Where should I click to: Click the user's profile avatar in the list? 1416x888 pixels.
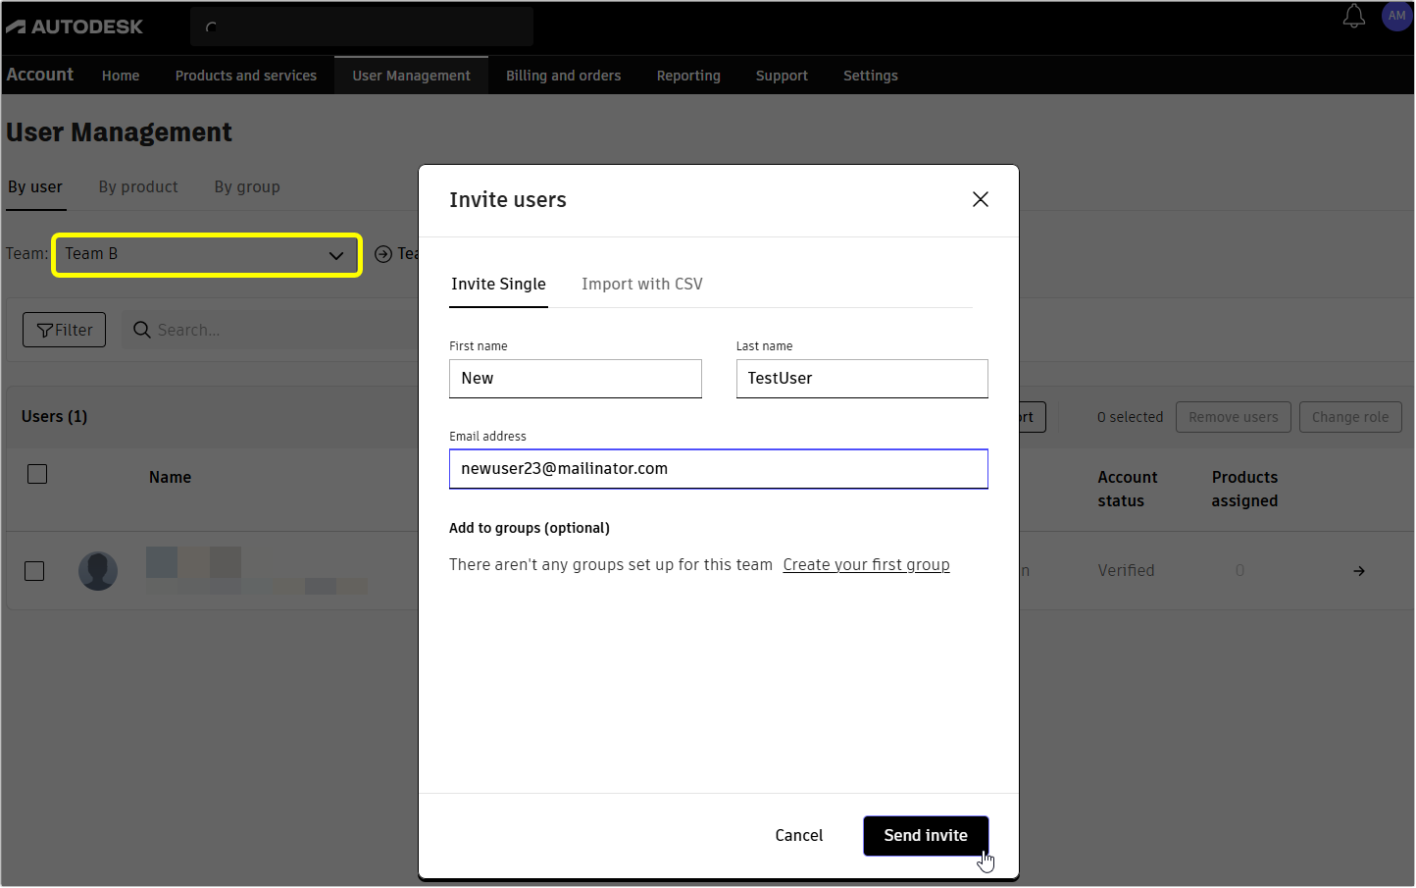98,570
